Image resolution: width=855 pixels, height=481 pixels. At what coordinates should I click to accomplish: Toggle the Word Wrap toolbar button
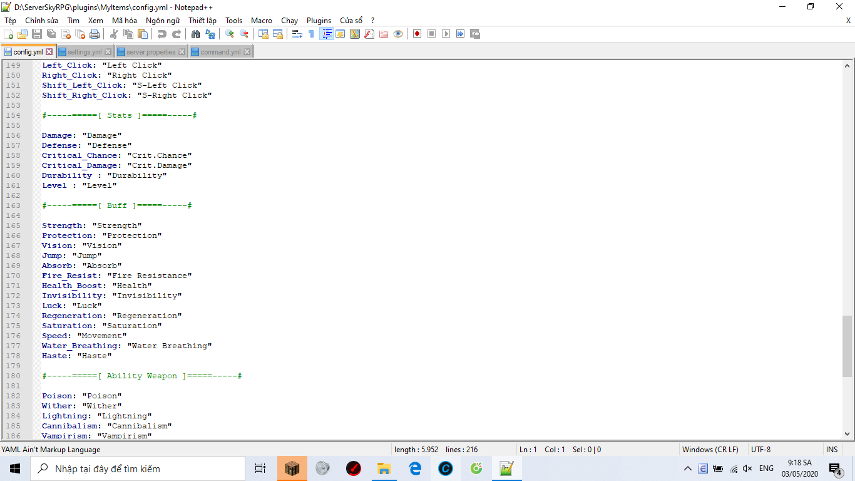(297, 34)
